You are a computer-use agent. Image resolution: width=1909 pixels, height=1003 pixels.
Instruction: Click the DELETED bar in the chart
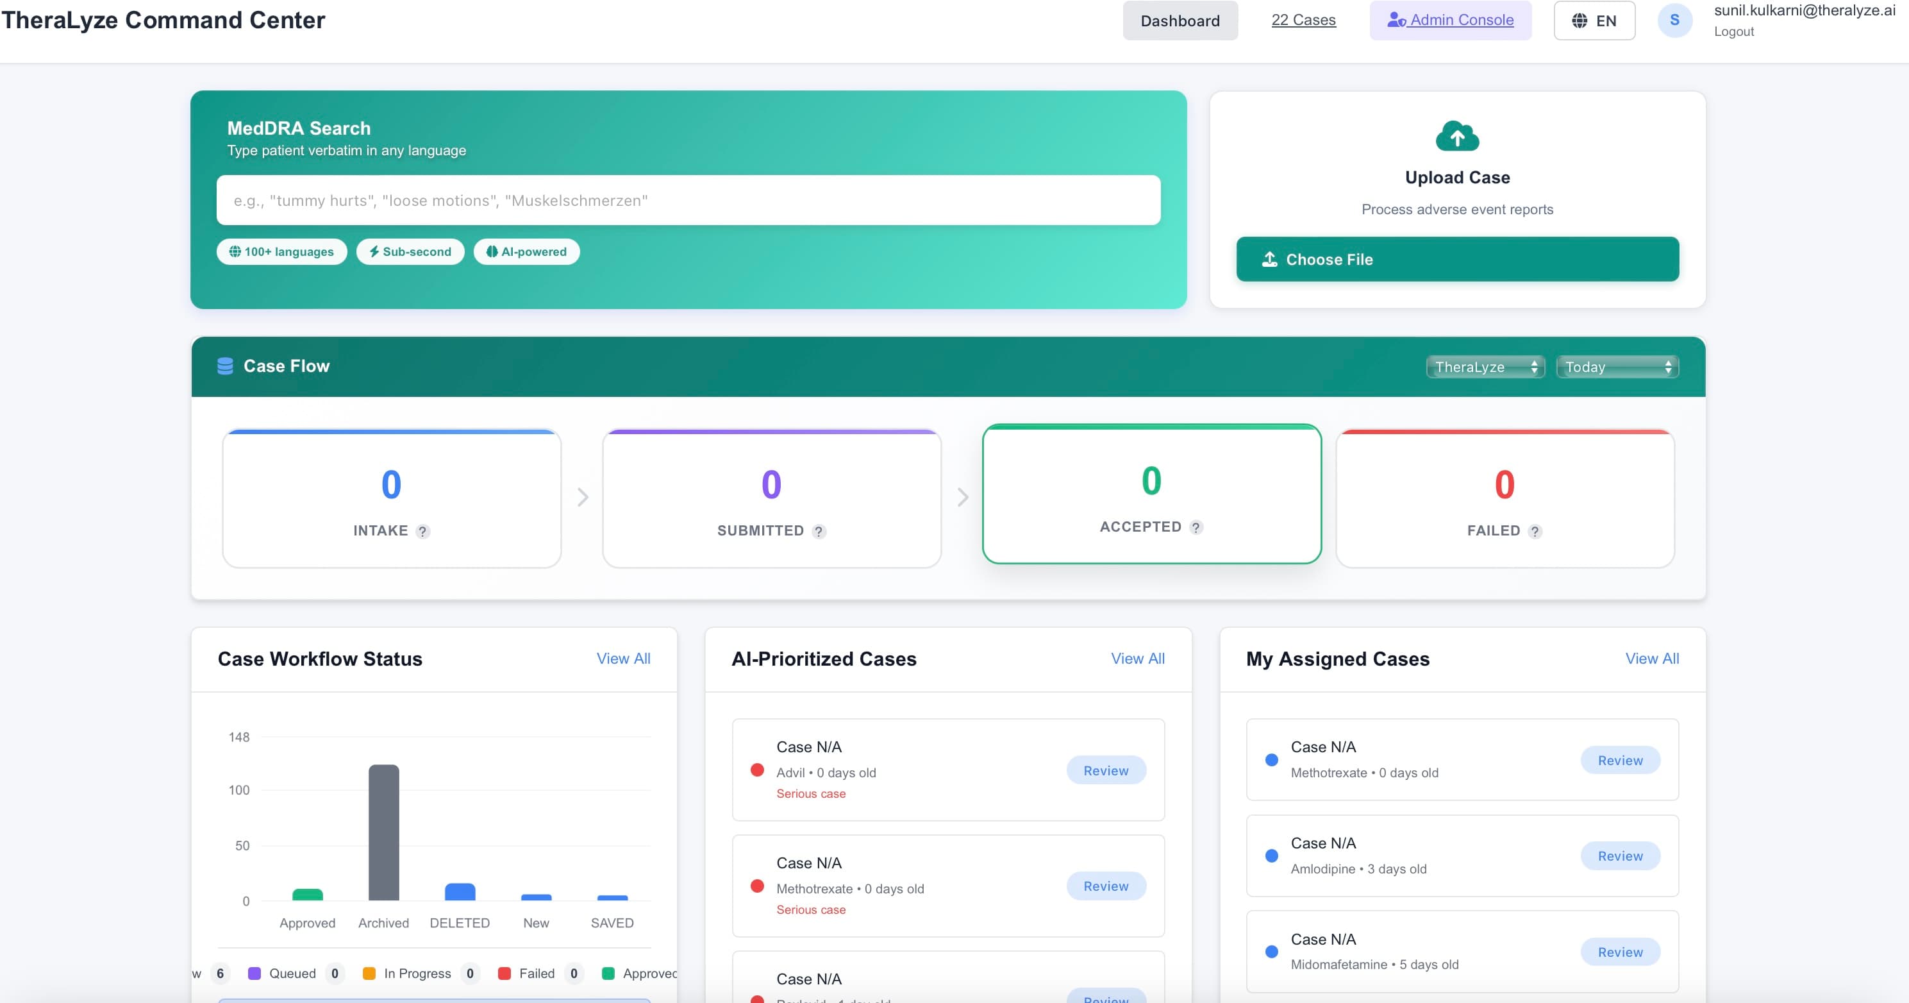(x=460, y=892)
